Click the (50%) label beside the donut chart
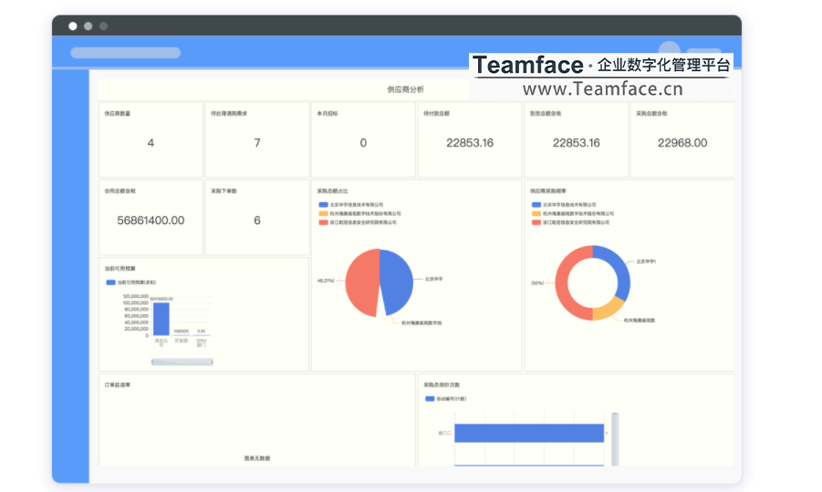Viewport: 822px width, 492px height. coord(538,282)
